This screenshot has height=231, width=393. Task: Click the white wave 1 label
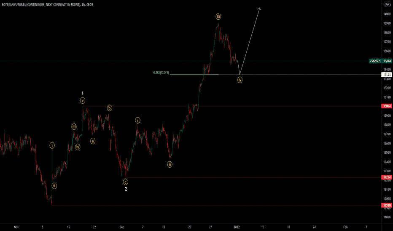point(83,93)
